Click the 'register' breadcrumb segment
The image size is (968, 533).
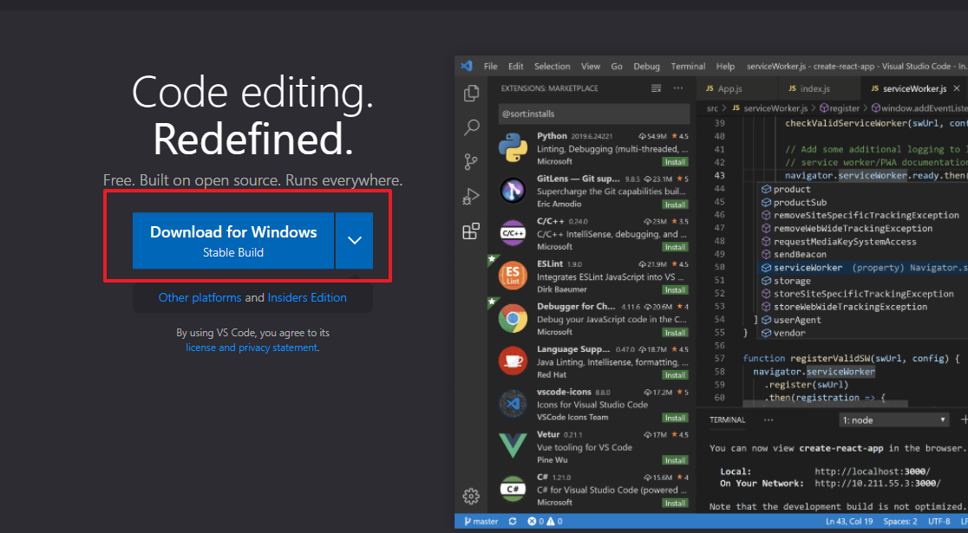tap(839, 108)
